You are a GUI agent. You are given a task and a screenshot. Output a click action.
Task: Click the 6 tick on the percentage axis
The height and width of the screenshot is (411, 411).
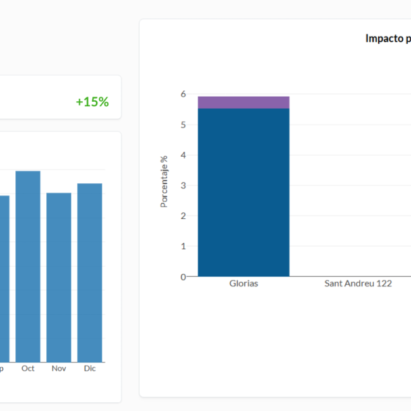(183, 94)
